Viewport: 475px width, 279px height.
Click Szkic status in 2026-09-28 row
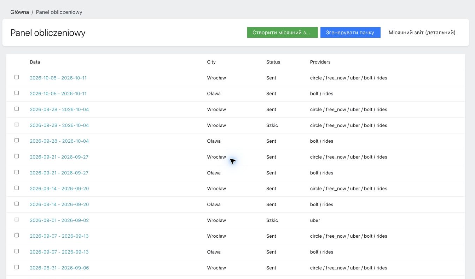coord(272,125)
